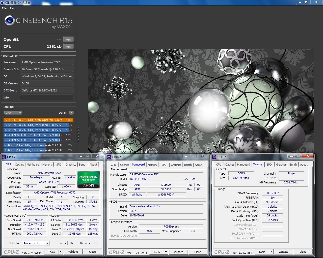Open About tab in first CPU-Z window
This screenshot has height=258, width=323.
93,165
